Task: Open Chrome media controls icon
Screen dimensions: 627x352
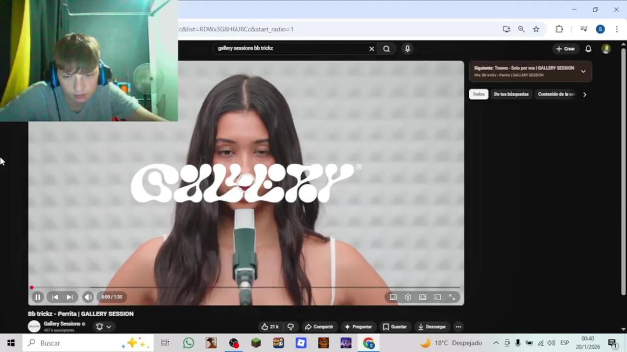Action: [x=583, y=29]
